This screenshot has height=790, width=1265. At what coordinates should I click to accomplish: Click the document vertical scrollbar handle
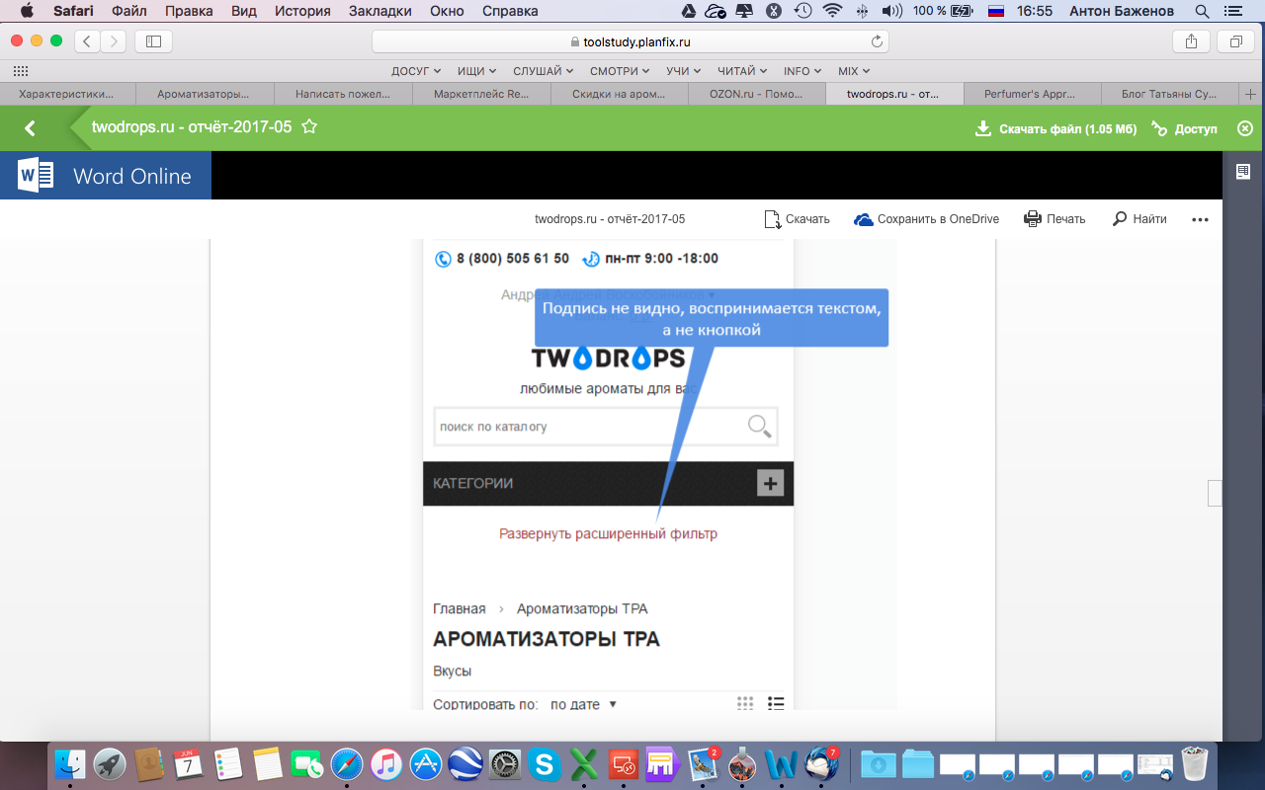pyautogui.click(x=1215, y=493)
